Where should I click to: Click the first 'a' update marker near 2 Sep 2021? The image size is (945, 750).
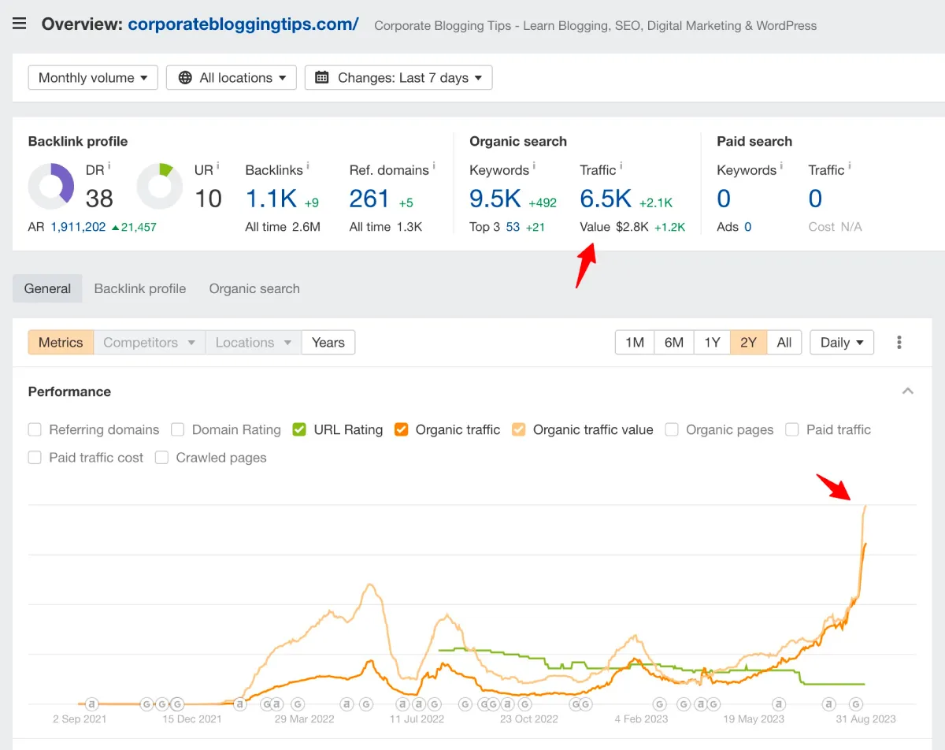[91, 704]
